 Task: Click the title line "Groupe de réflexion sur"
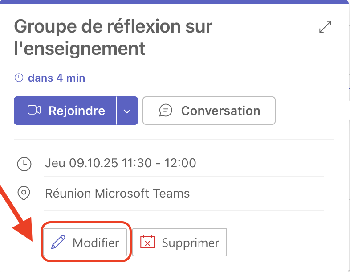pyautogui.click(x=113, y=27)
